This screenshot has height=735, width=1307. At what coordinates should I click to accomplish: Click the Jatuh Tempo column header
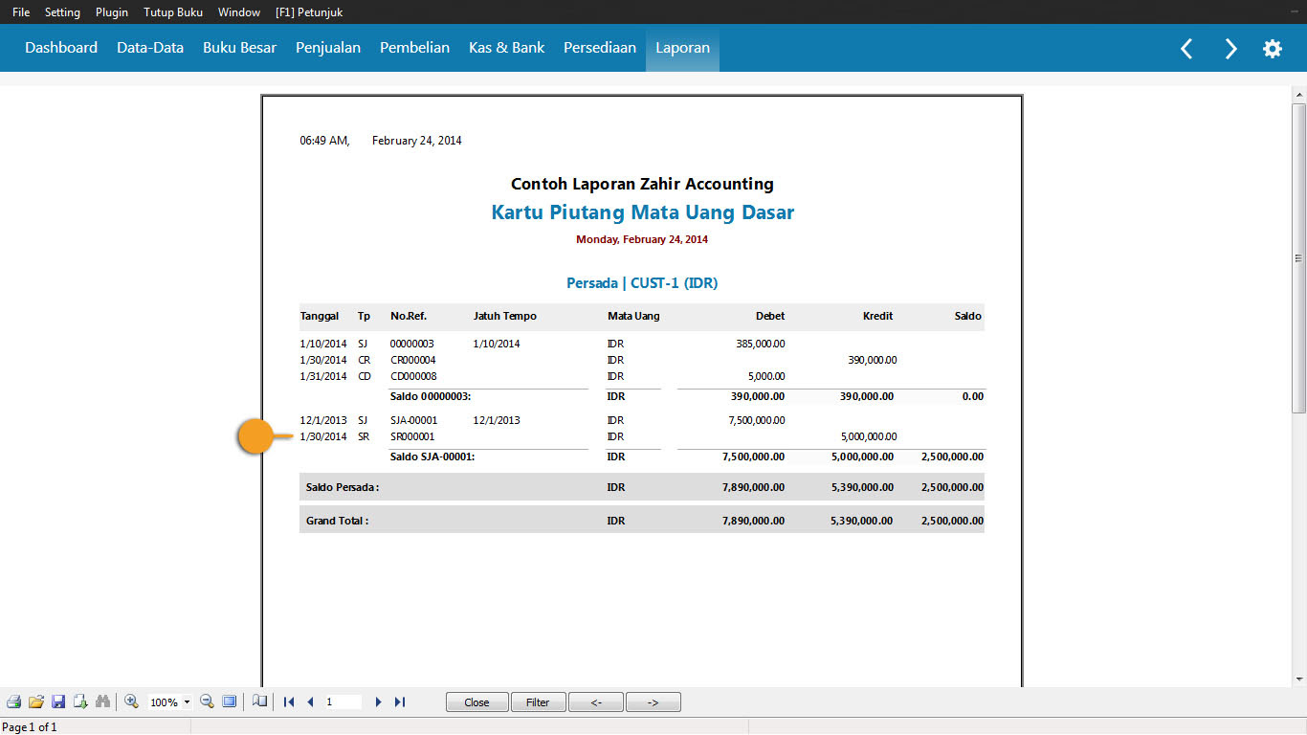pyautogui.click(x=505, y=316)
